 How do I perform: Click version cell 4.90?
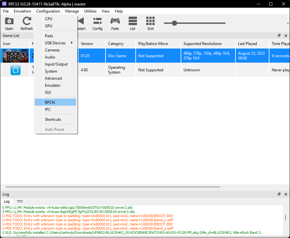tap(92, 70)
